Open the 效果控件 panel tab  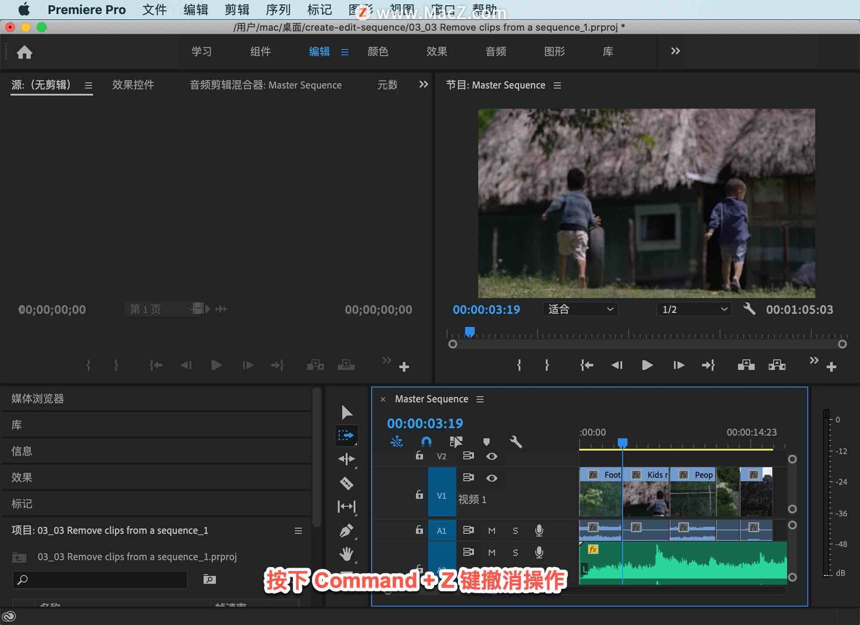[x=133, y=85]
